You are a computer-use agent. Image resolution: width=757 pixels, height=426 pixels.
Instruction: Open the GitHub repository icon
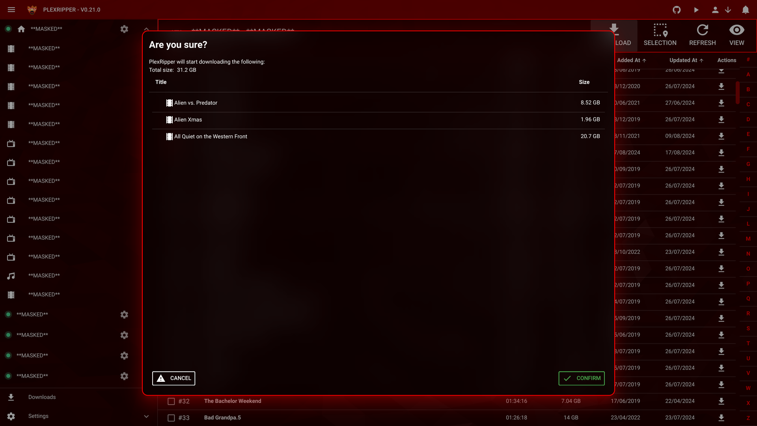pos(677,10)
